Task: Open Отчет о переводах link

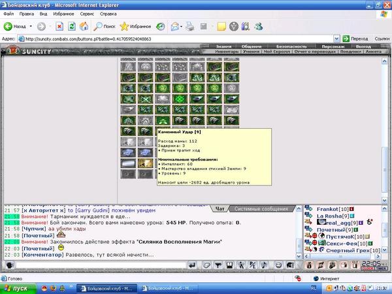Action: click(x=315, y=52)
